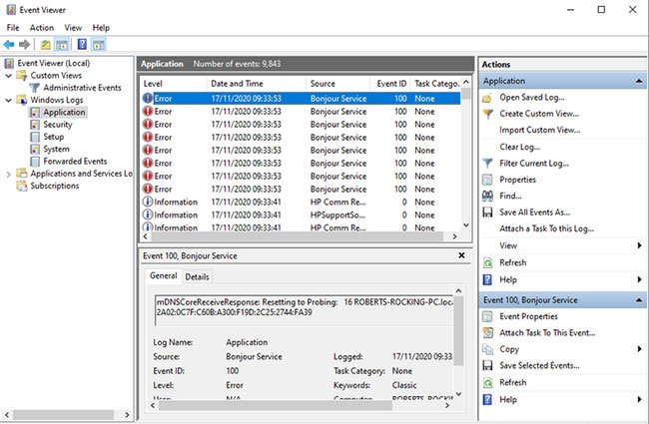Click the Up One Level folder icon
Viewport: 649px width, 424px height.
click(46, 44)
